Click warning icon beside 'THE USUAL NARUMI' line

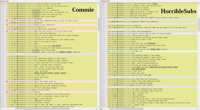coord(108,69)
